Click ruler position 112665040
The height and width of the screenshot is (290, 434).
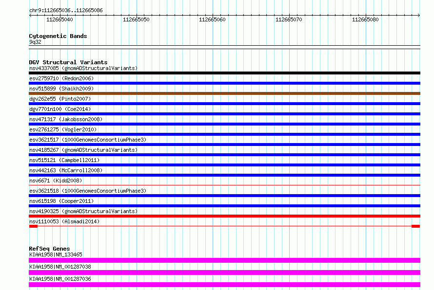pos(59,19)
